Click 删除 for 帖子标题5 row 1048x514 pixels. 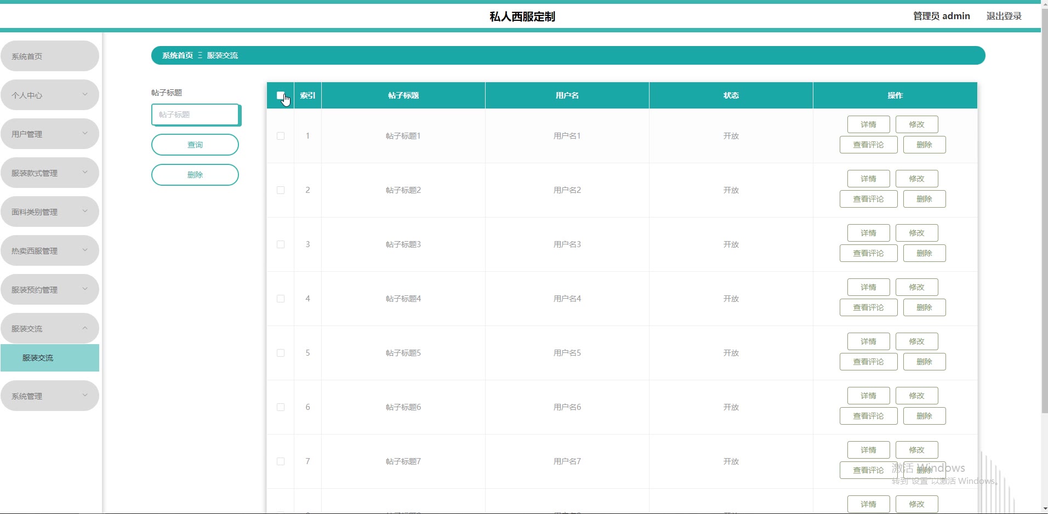[x=925, y=362]
